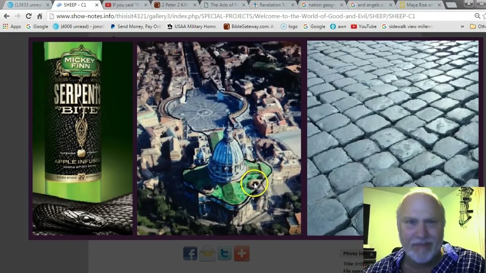Click the Serpents Bite bottle image
The image size is (486, 273).
(82, 138)
